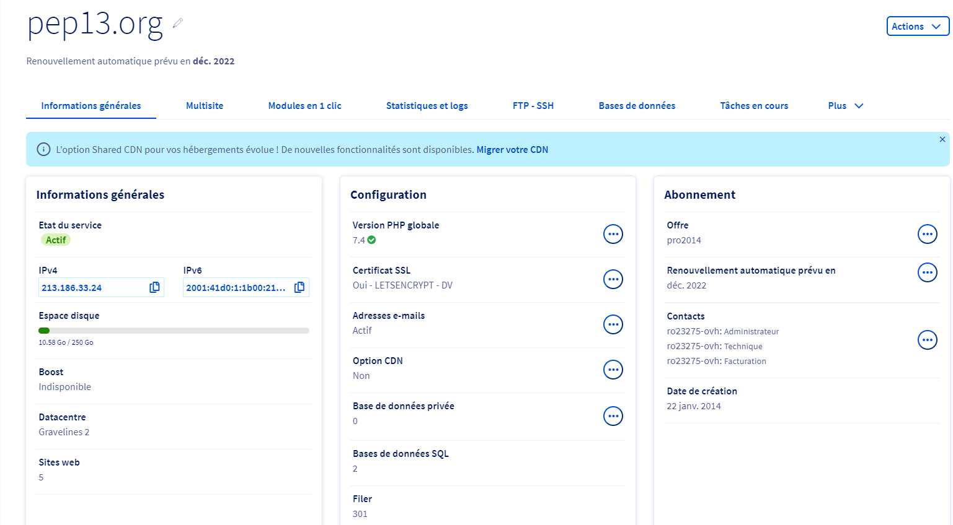Click the Espace disque usage progress bar
Screen dimensions: 953x525
[174, 331]
